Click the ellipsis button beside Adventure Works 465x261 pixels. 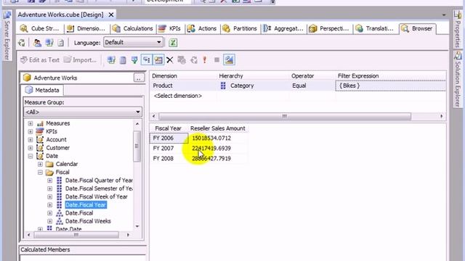tap(139, 78)
